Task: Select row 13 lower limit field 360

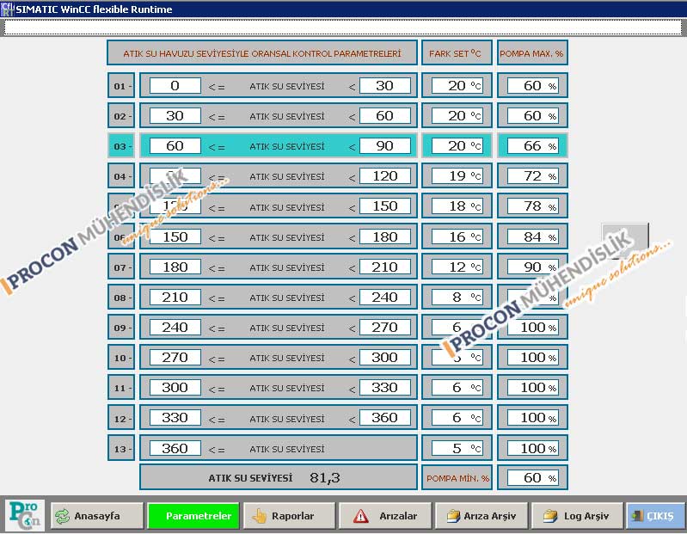Action: 175,448
